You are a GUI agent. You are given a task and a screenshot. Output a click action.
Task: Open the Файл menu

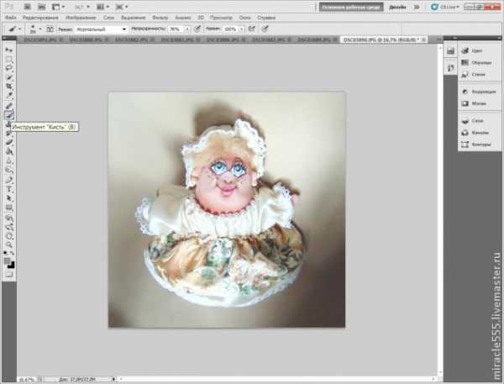pyautogui.click(x=11, y=18)
